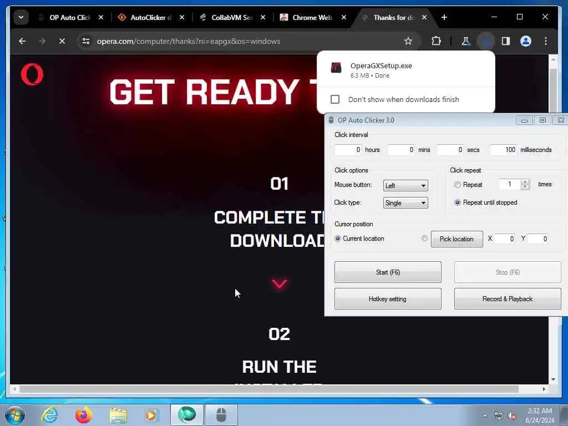Click the network icon in the system tray

(499, 416)
